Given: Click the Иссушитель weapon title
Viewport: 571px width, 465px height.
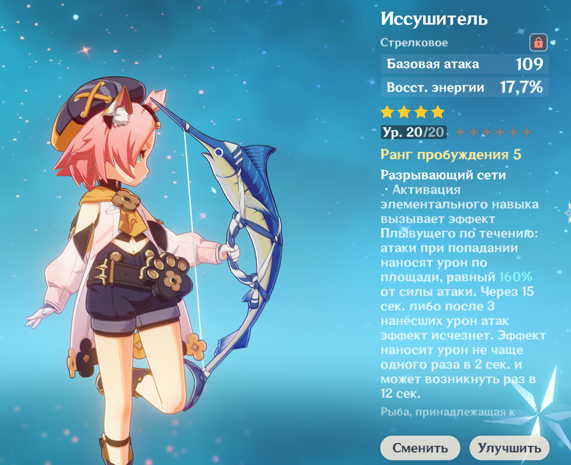Looking at the screenshot, I should coord(434,19).
